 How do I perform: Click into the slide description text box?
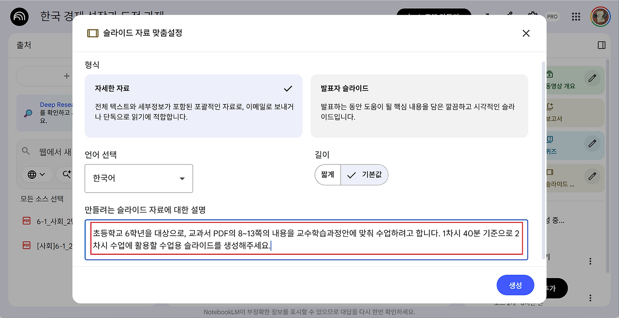(306, 240)
